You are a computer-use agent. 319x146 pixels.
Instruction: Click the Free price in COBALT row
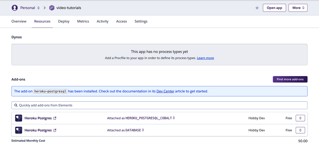click(289, 118)
